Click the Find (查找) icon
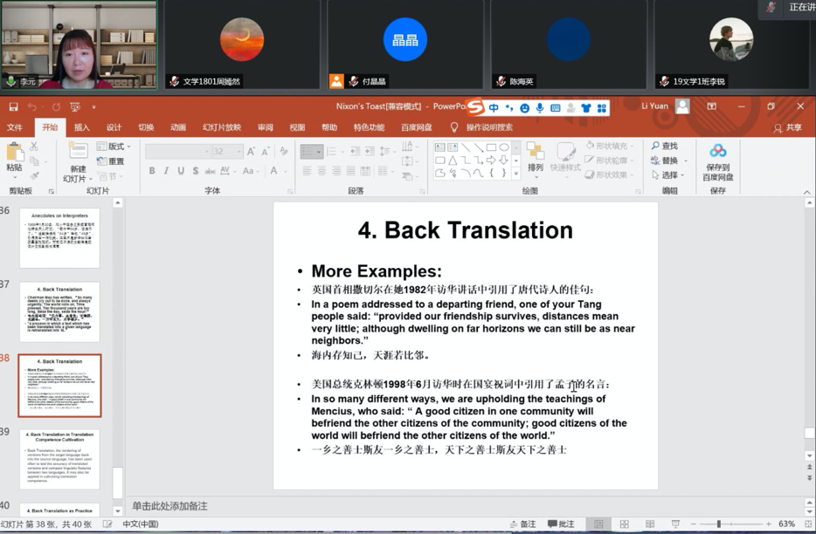Image resolution: width=816 pixels, height=534 pixels. pos(665,147)
